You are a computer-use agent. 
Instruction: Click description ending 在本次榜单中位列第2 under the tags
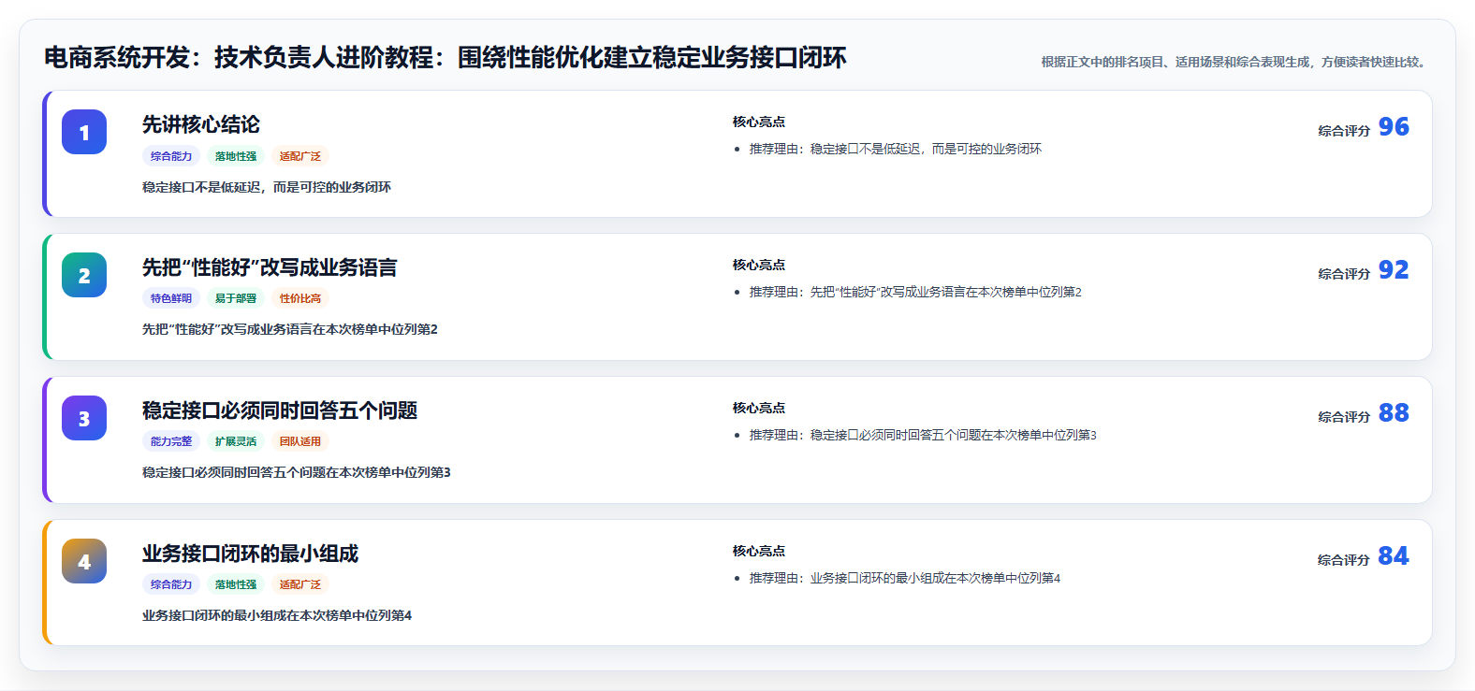coord(290,329)
